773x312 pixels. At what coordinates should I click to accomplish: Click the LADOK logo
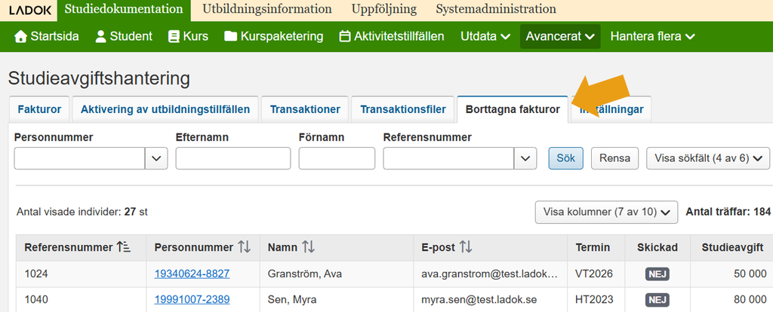pyautogui.click(x=29, y=10)
